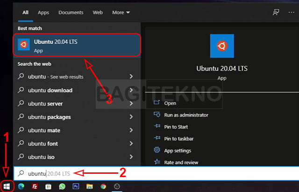Open File Explorer from the taskbar
This screenshot has width=299, height=192.
pos(89,186)
